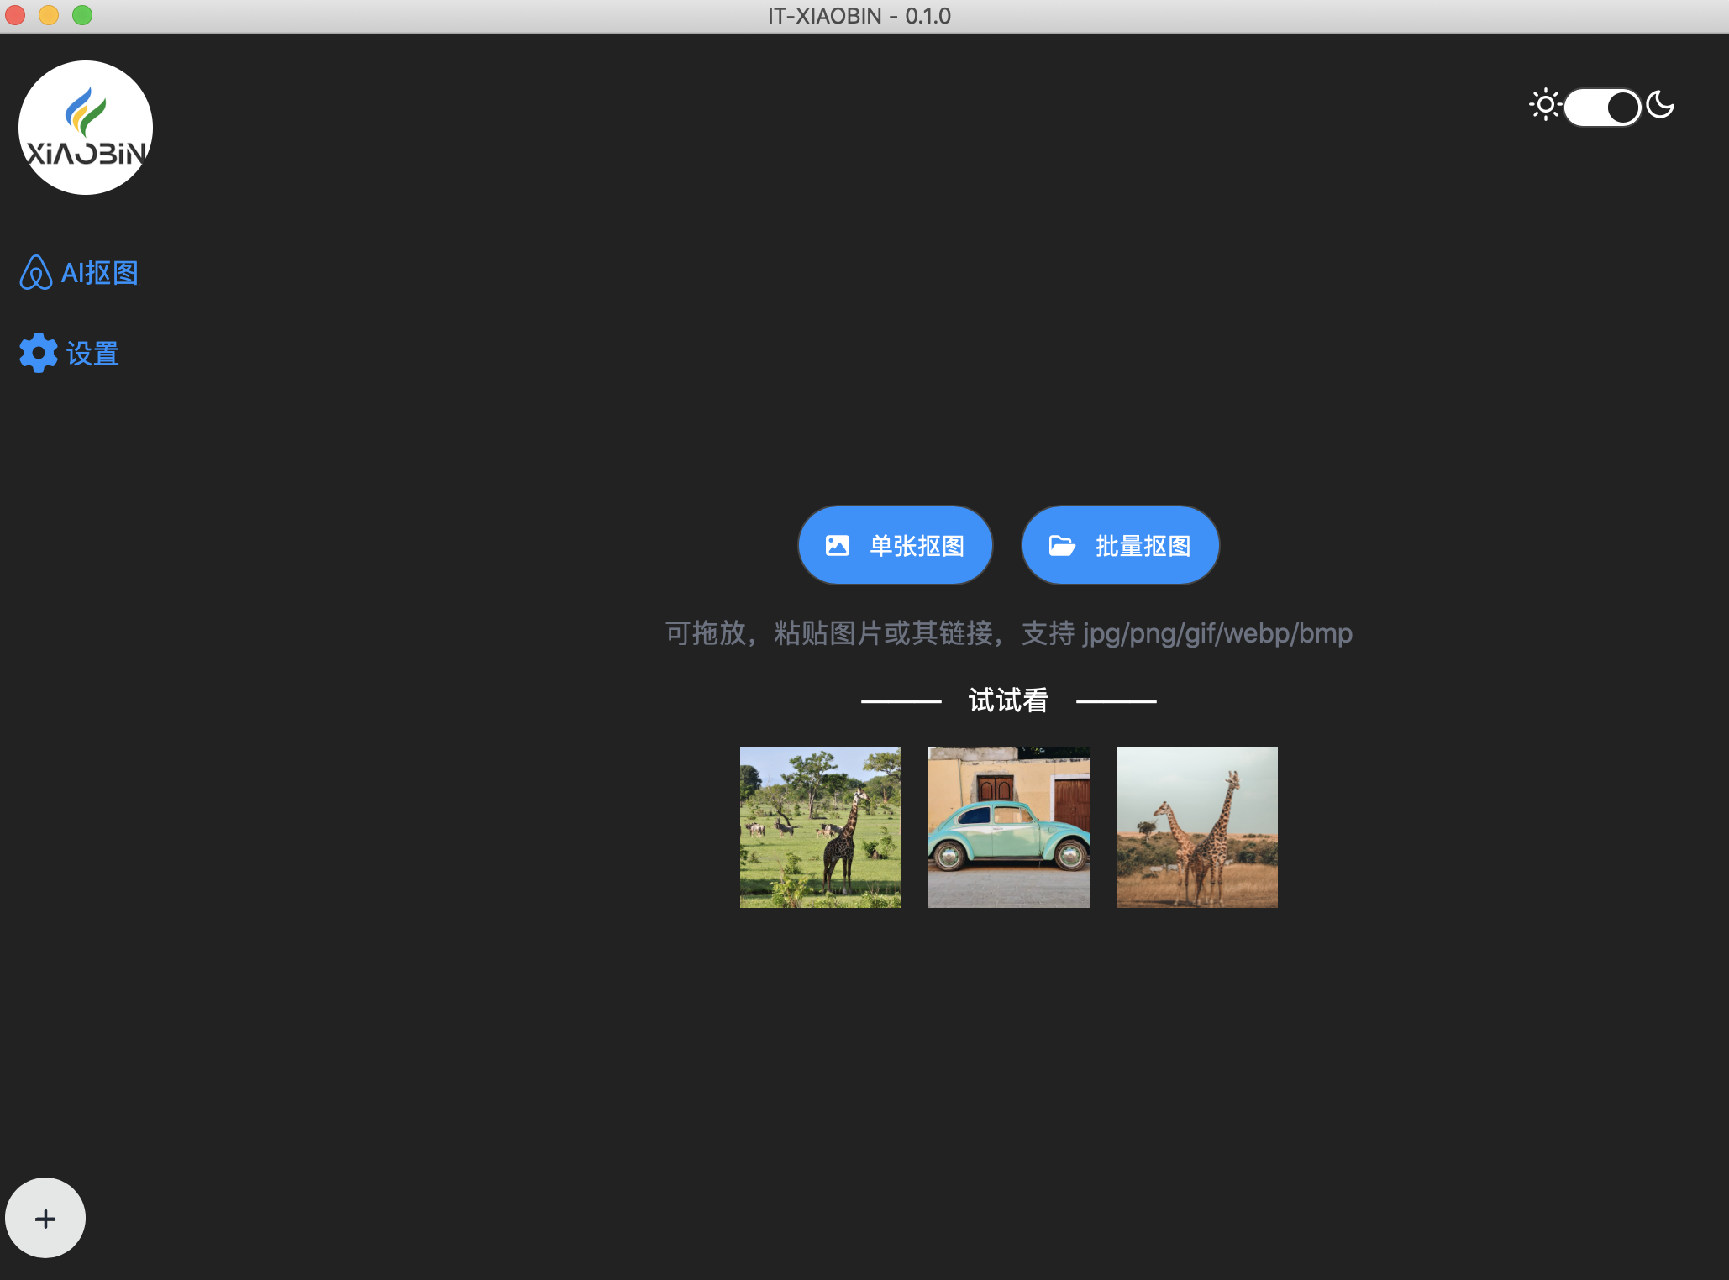This screenshot has height=1280, width=1729.
Task: Click the moon dark-mode icon
Action: tap(1660, 106)
